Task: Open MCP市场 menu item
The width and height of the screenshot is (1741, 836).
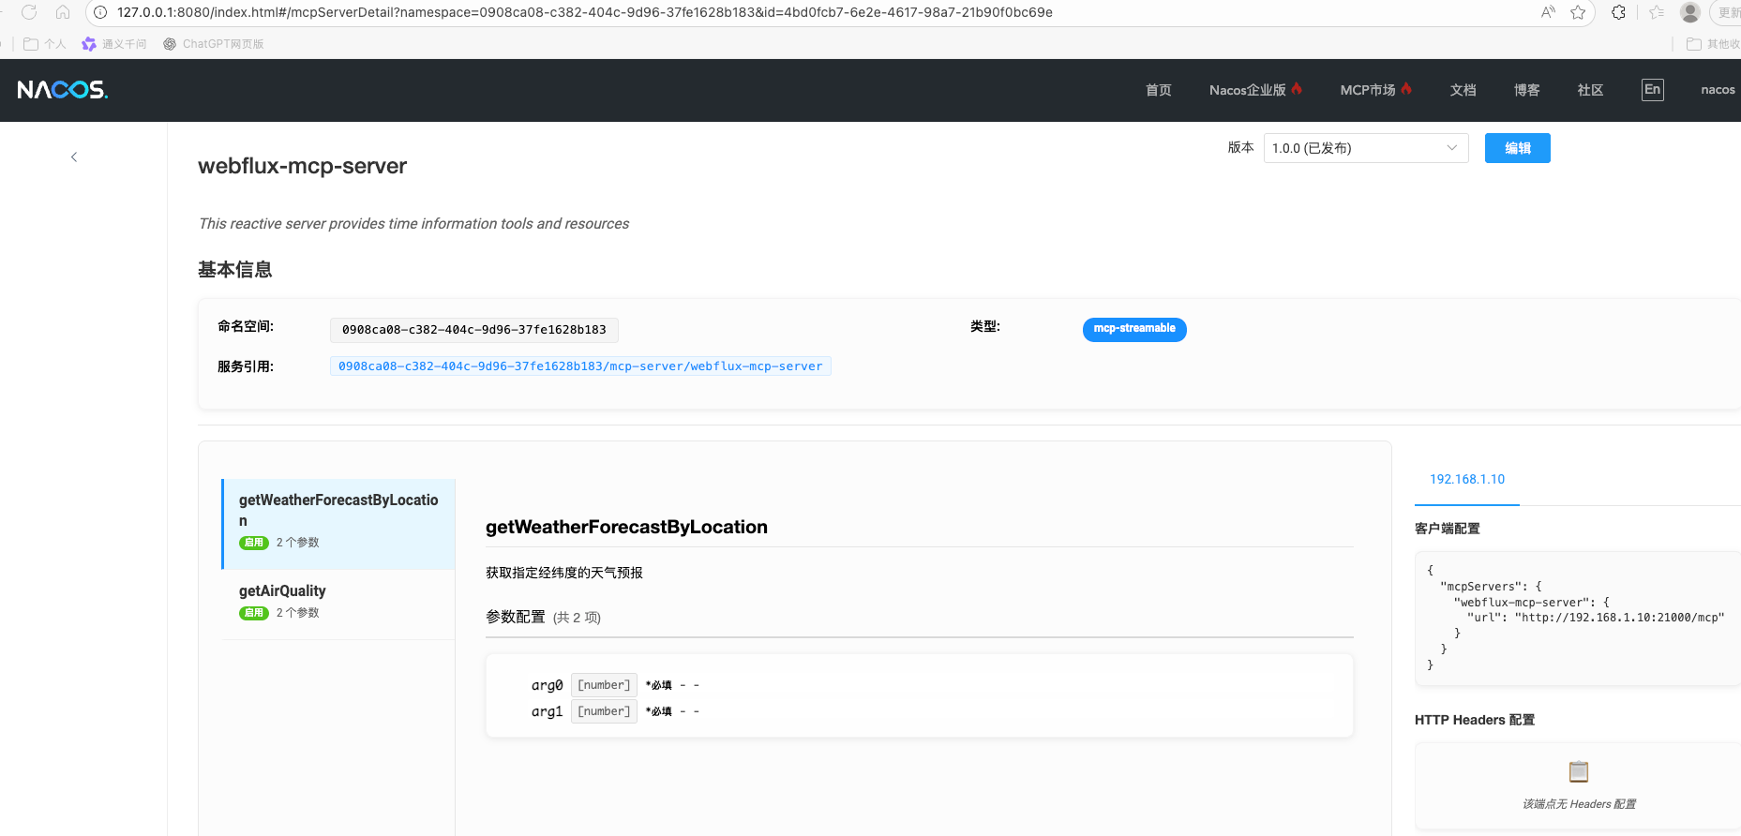Action: 1375,90
